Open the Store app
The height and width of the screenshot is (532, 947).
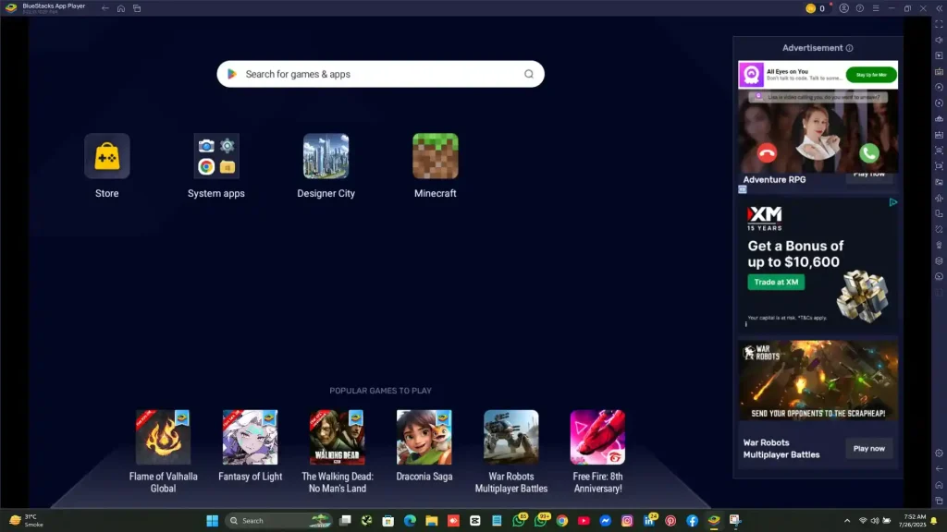pyautogui.click(x=107, y=156)
